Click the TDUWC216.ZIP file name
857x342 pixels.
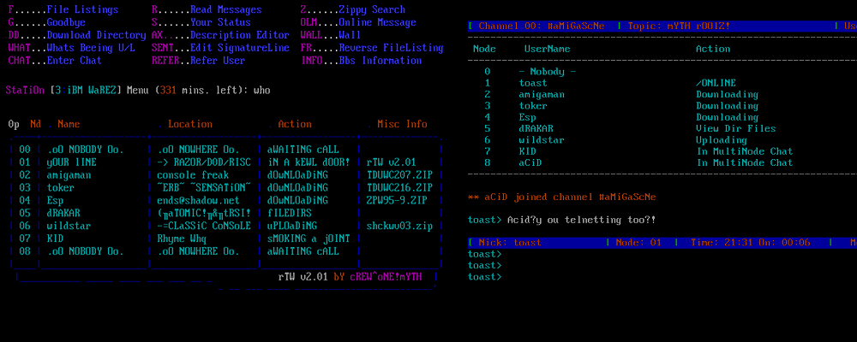(399, 187)
